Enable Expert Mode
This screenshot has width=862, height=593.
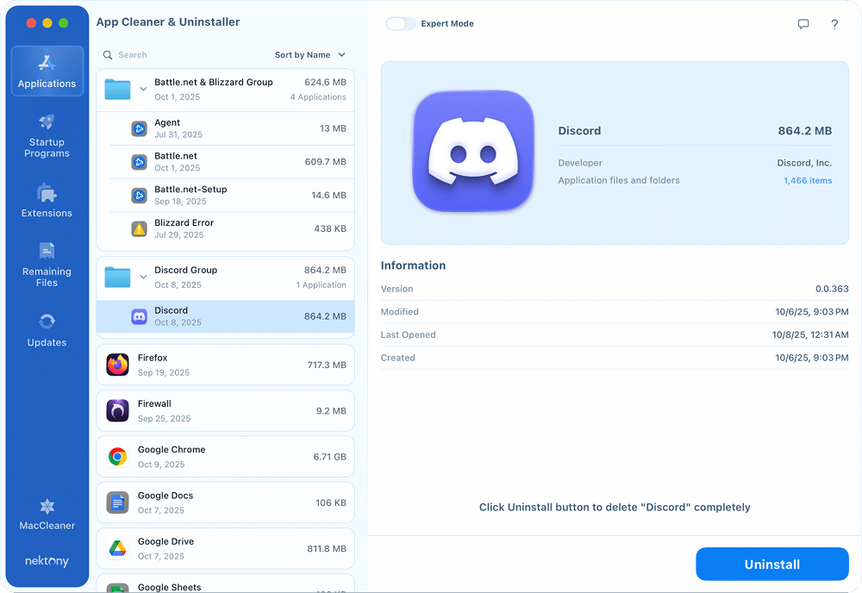coord(400,23)
